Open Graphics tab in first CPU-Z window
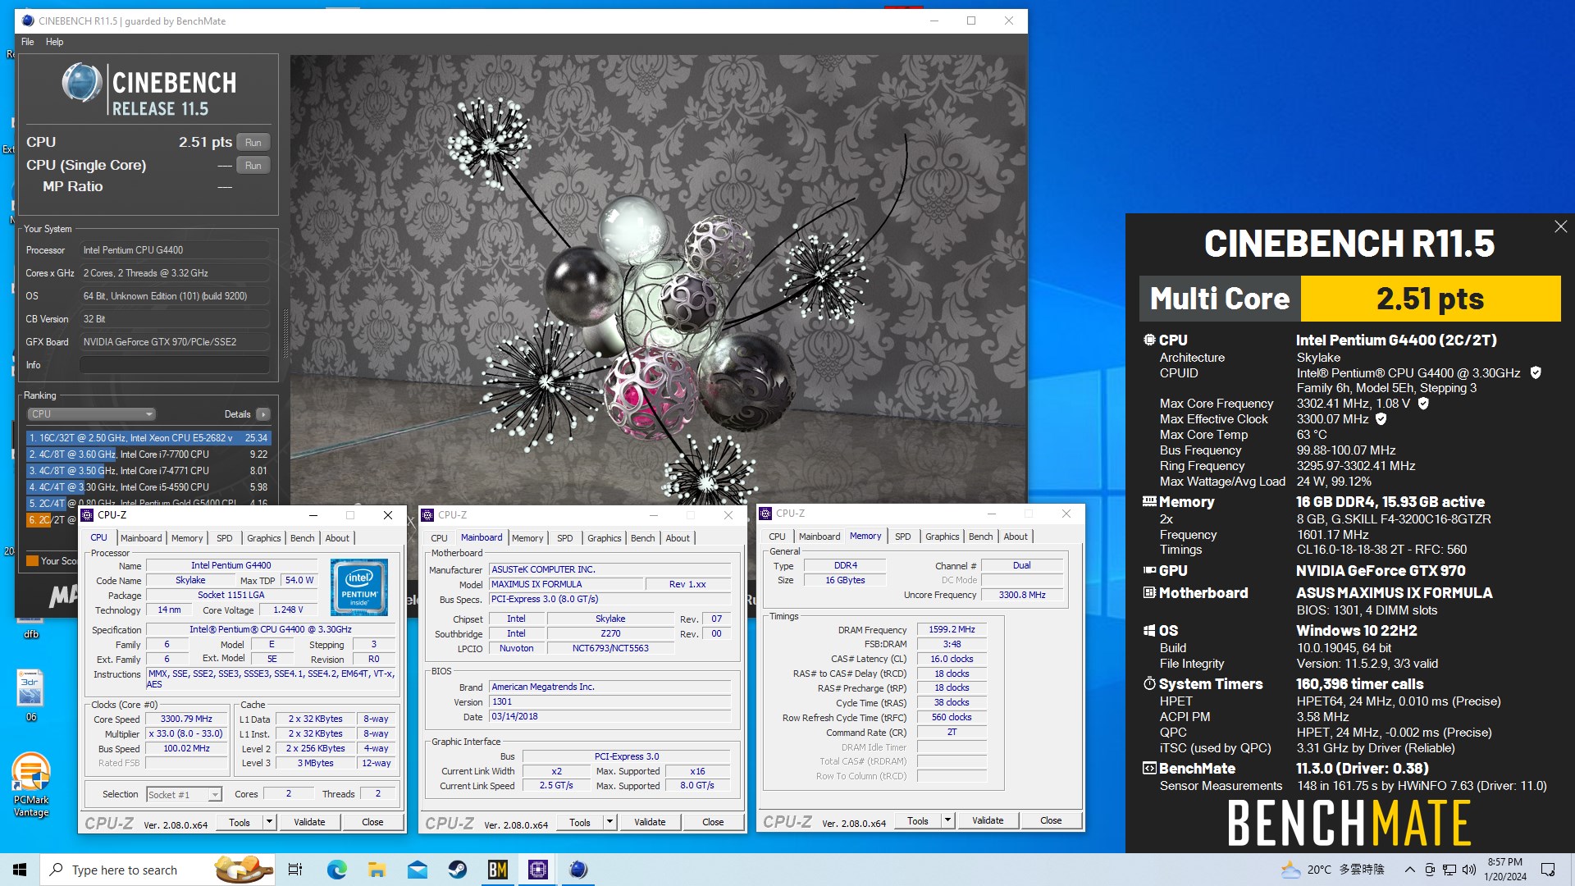Image resolution: width=1575 pixels, height=886 pixels. [264, 538]
